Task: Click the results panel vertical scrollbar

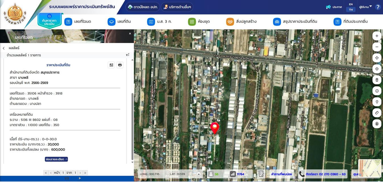Action: [132, 125]
